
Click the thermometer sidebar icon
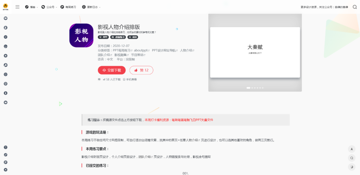[6, 93]
